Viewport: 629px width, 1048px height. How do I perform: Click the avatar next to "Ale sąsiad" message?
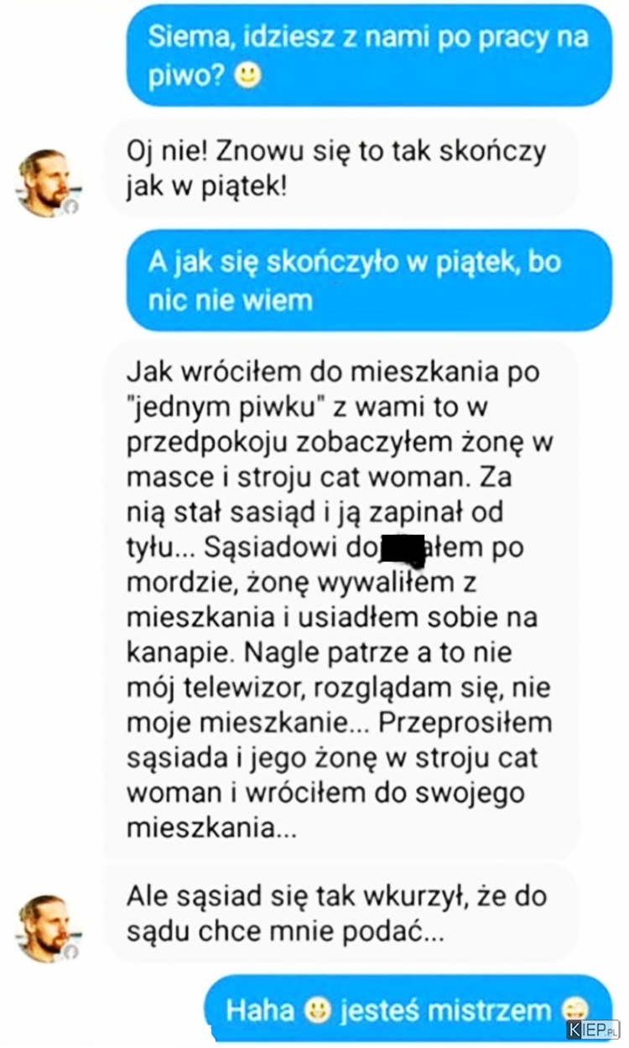click(x=48, y=926)
